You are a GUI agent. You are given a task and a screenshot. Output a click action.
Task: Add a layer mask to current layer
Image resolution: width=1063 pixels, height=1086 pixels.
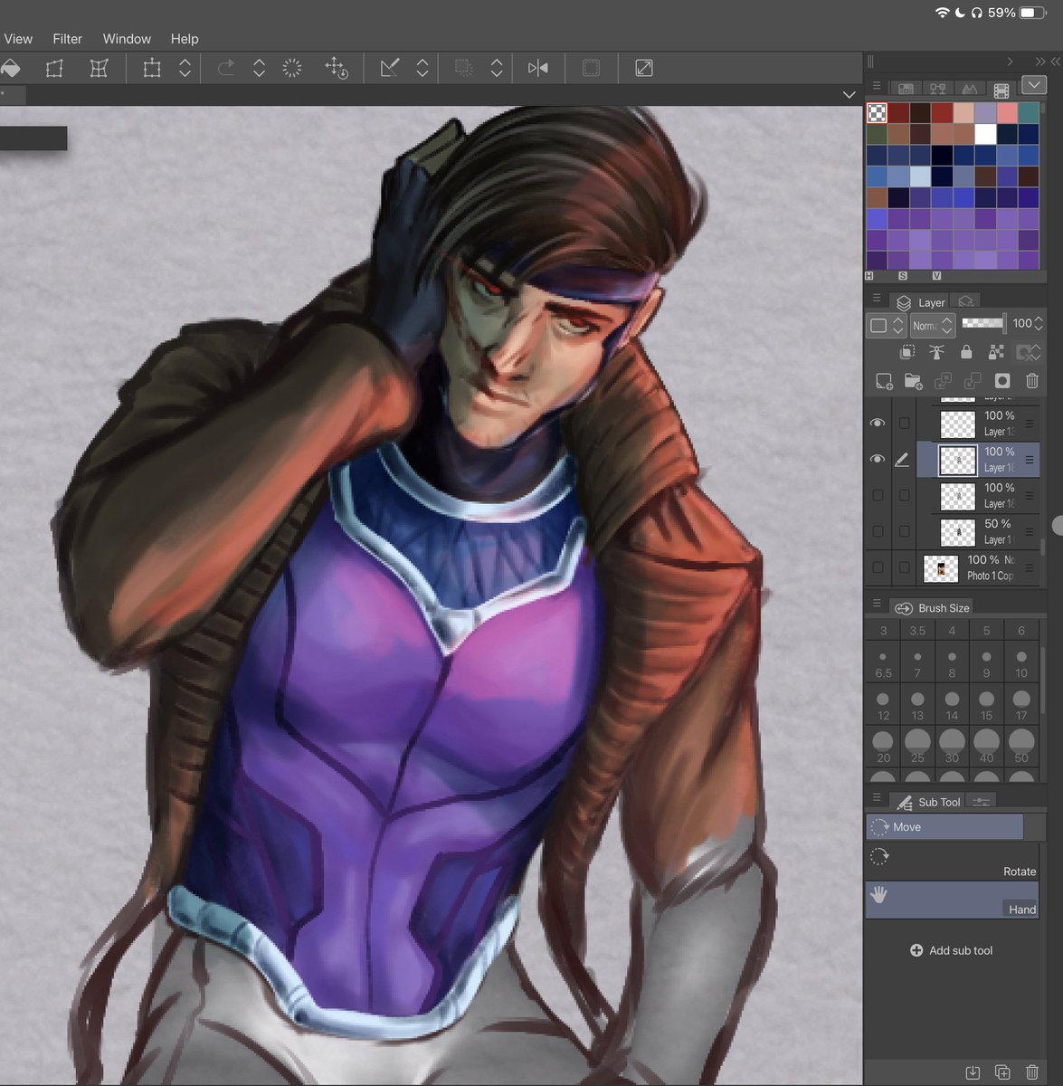point(1001,381)
